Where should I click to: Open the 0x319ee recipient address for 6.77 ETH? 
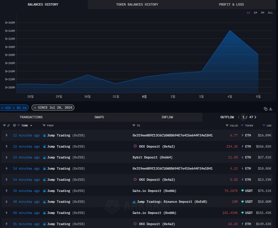pos(172,135)
